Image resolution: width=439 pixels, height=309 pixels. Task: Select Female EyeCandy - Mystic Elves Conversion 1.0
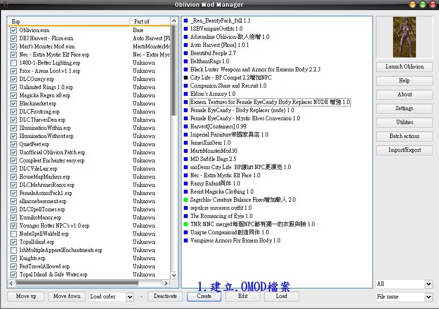pos(245,118)
